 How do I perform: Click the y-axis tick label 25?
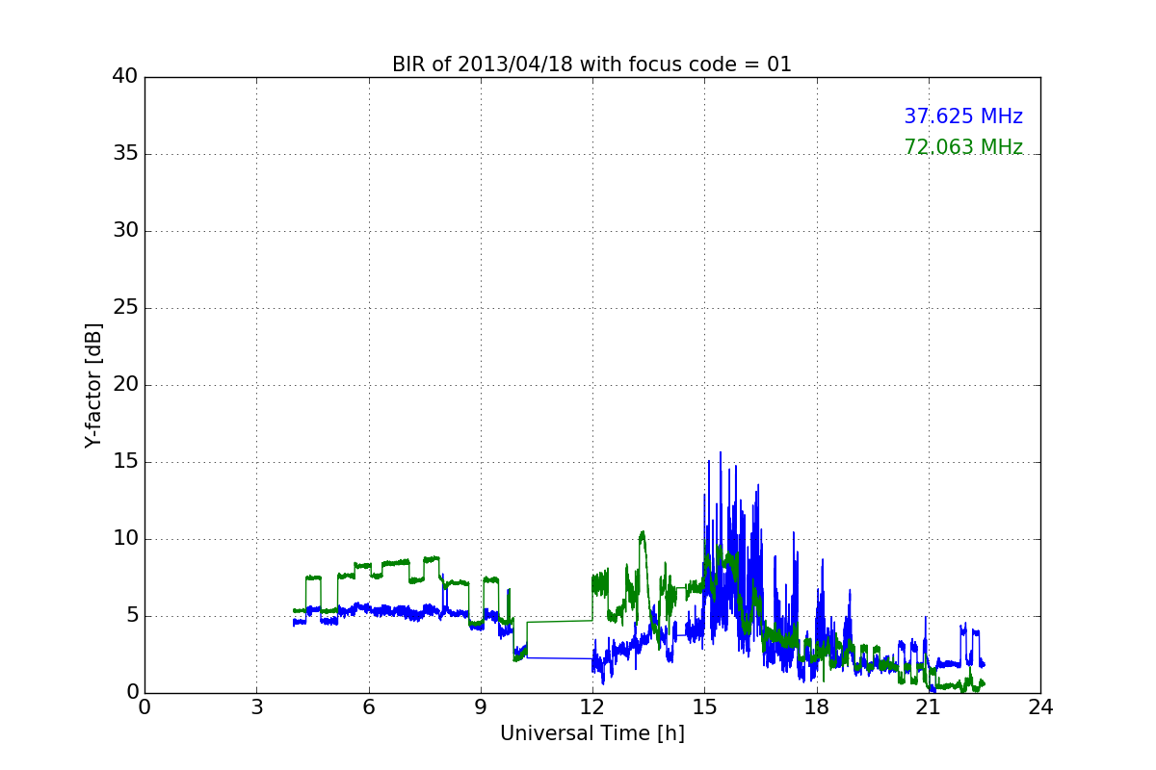(x=125, y=308)
